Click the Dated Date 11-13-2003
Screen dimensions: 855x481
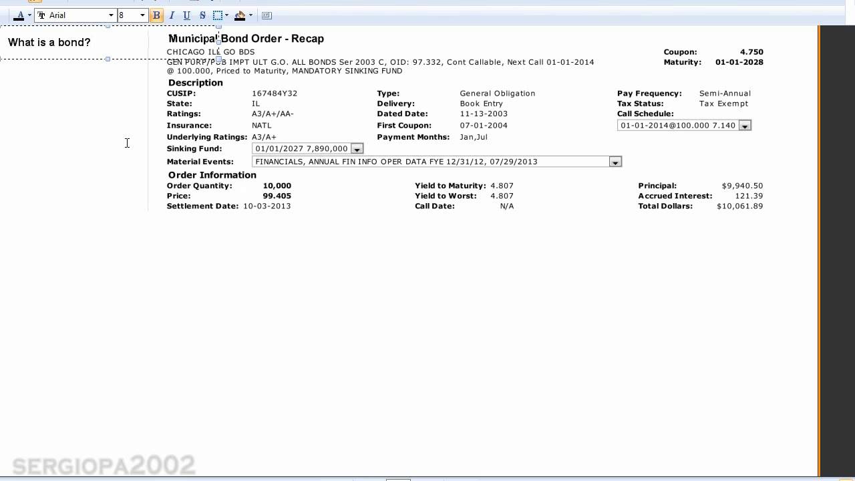pyautogui.click(x=484, y=114)
